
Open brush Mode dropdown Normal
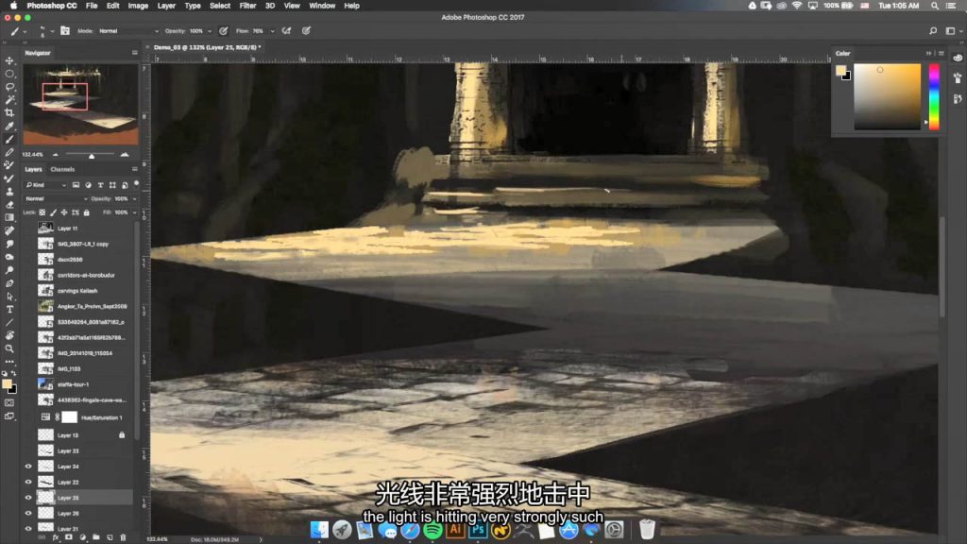point(128,31)
